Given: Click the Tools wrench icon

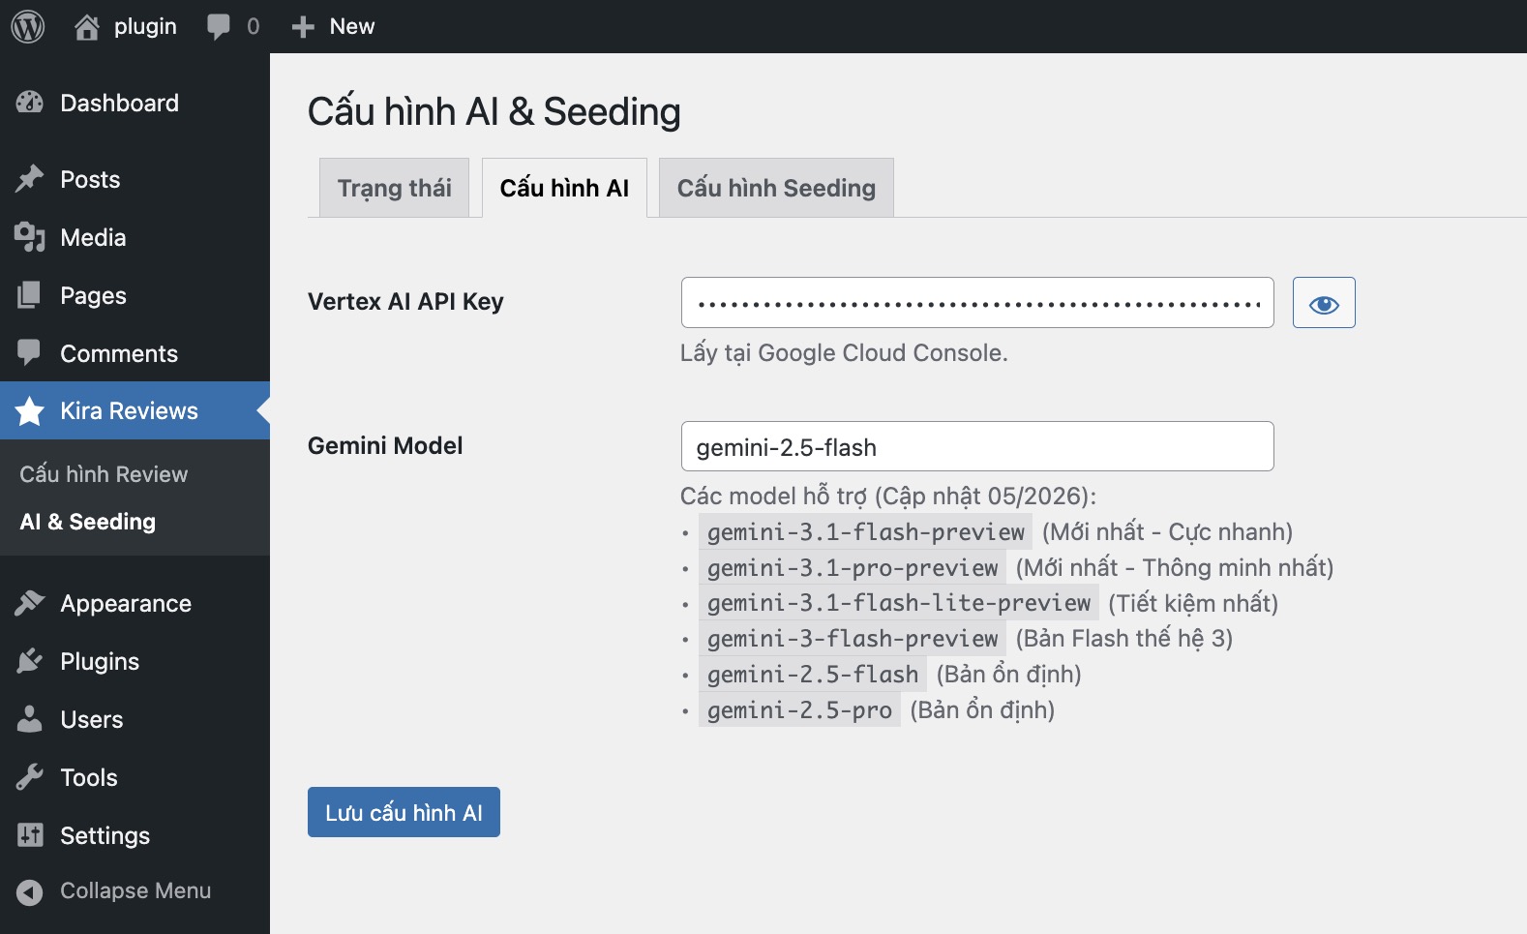Looking at the screenshot, I should [30, 777].
